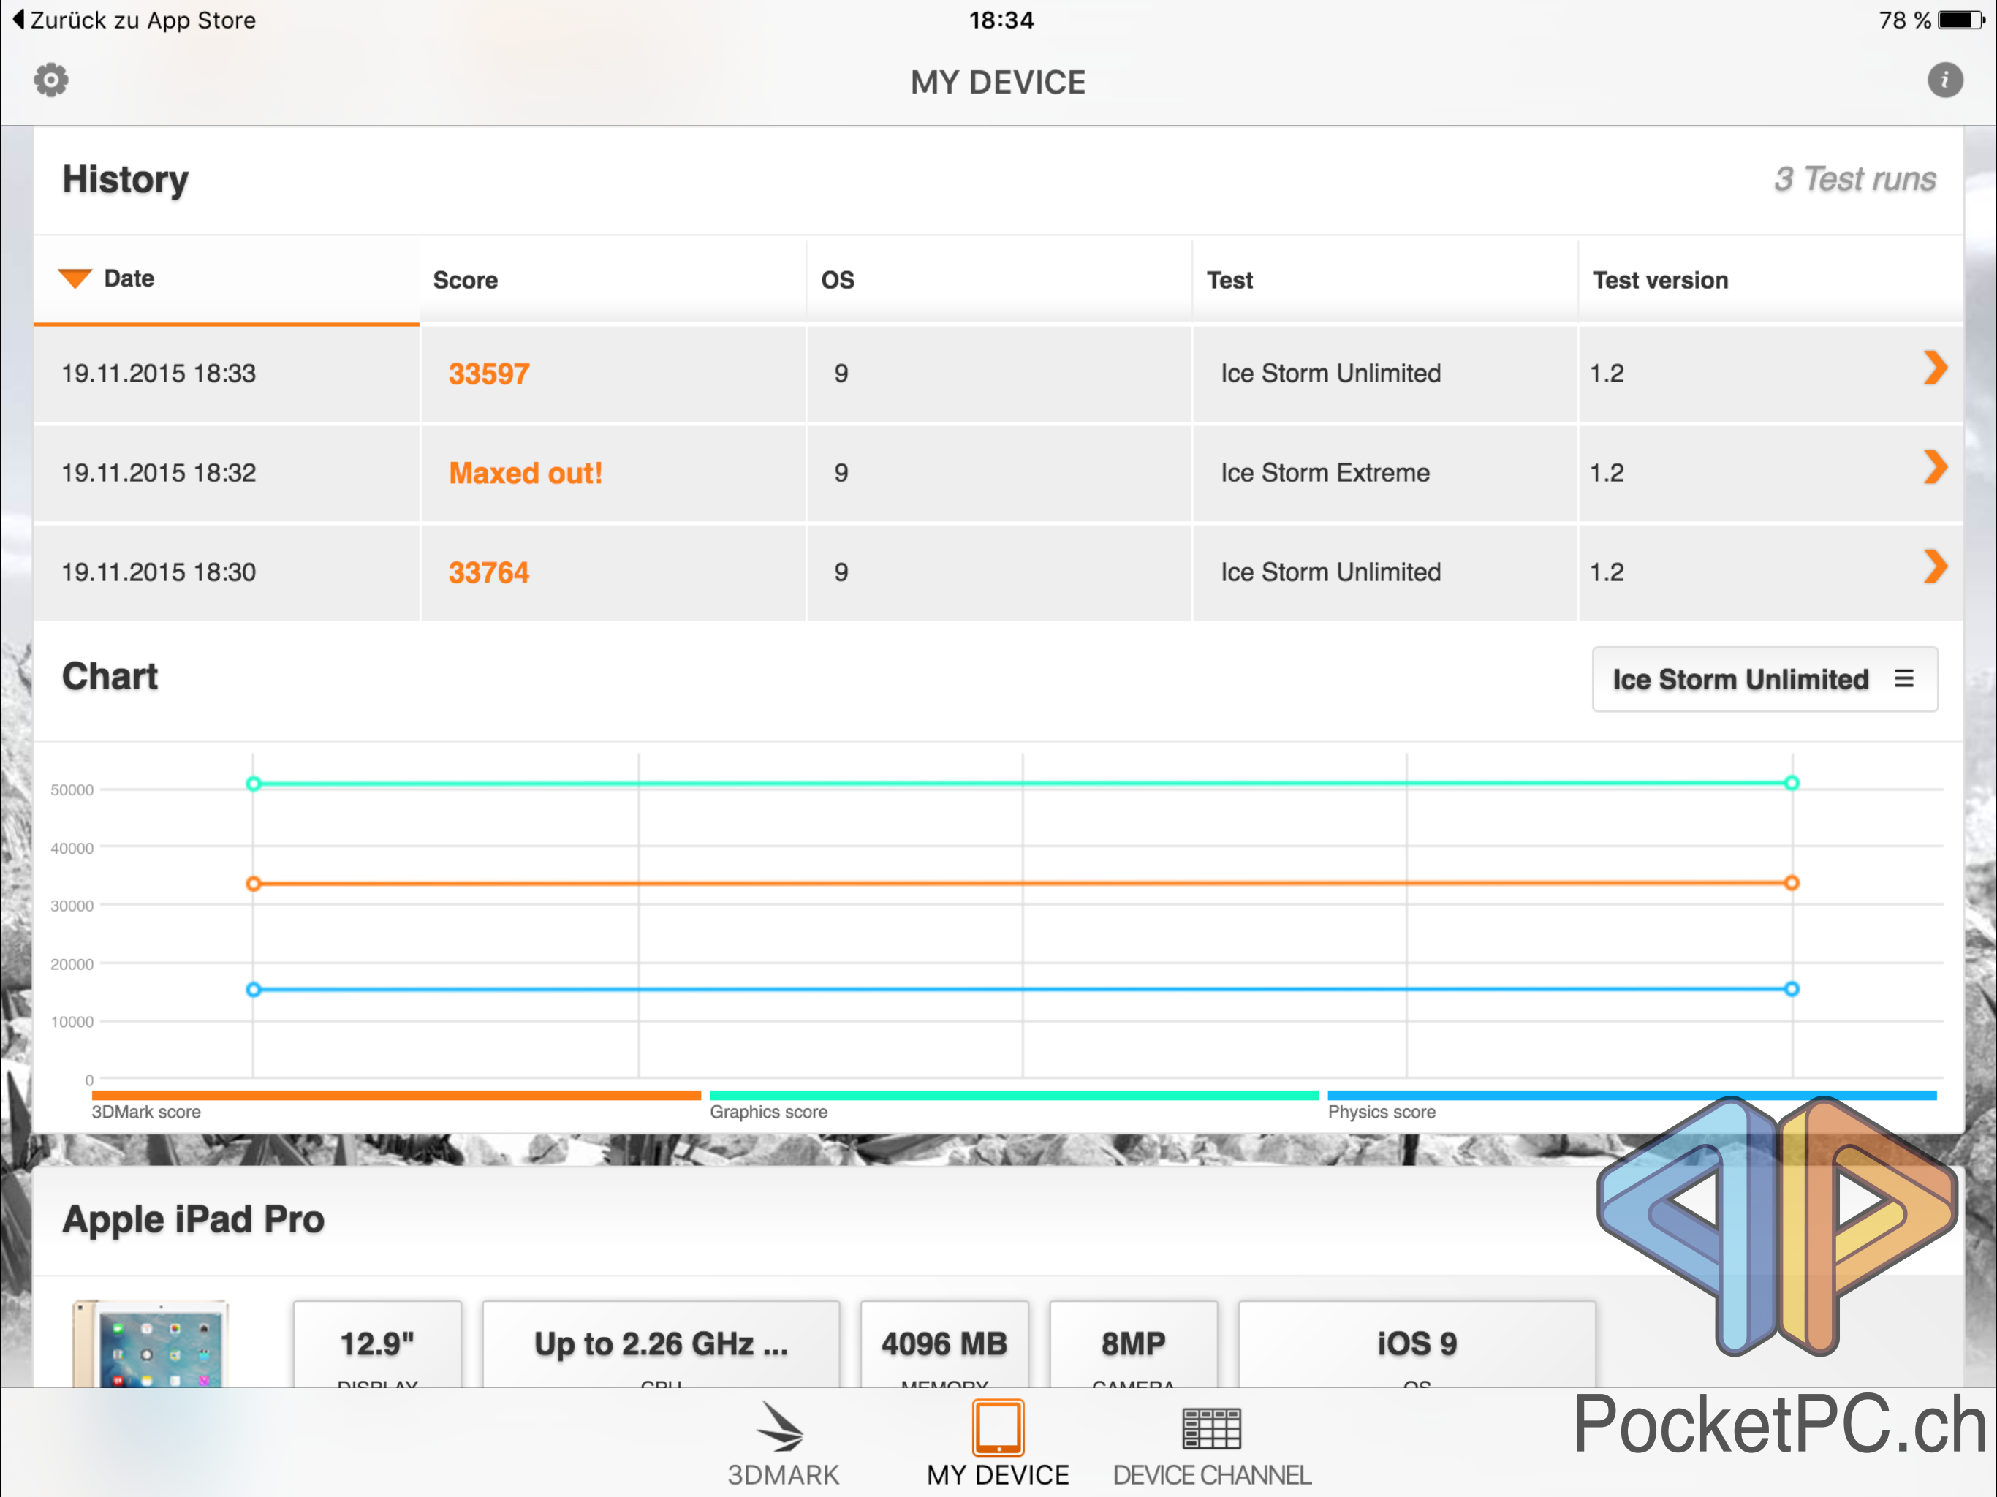The image size is (1997, 1497).
Task: Select the Maxed out! score
Action: [x=526, y=473]
